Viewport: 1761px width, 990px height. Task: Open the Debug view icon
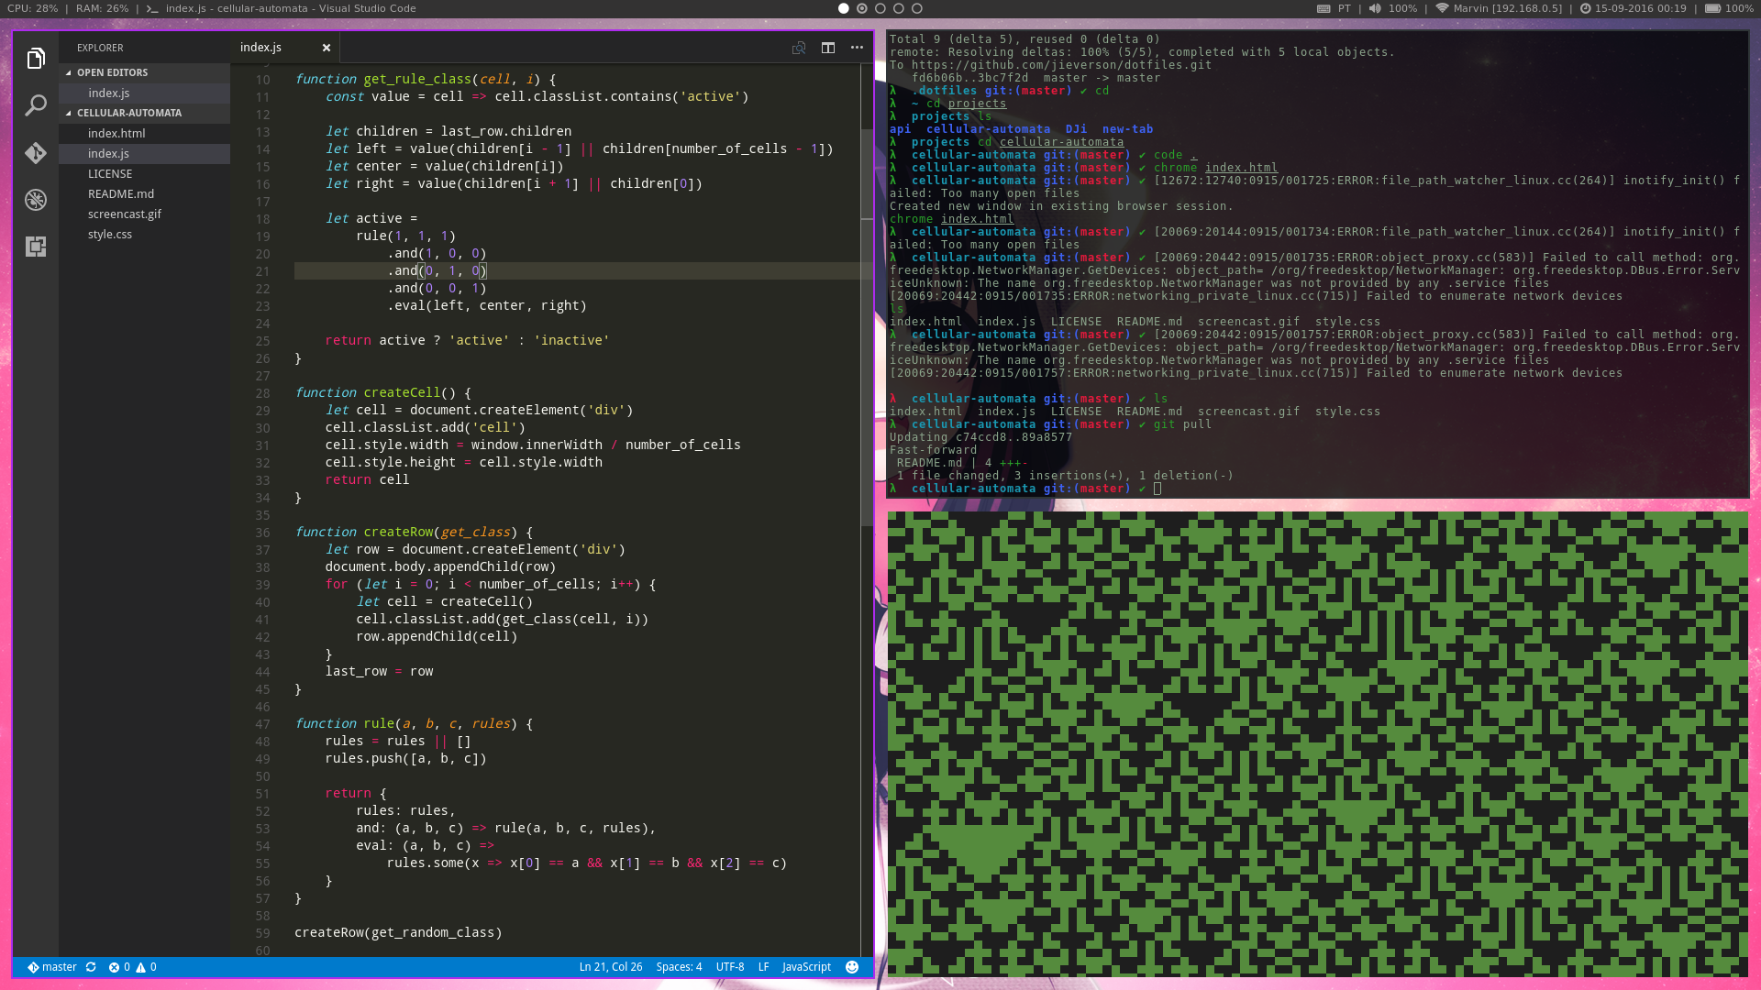(x=36, y=199)
